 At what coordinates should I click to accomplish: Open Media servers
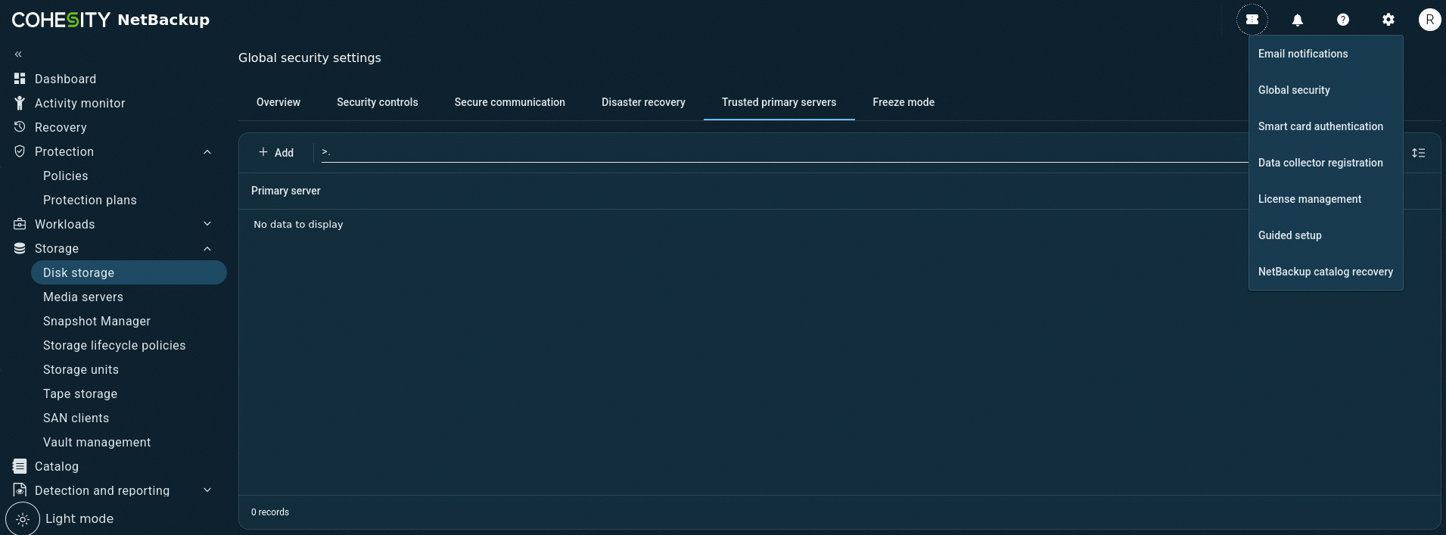tap(83, 297)
